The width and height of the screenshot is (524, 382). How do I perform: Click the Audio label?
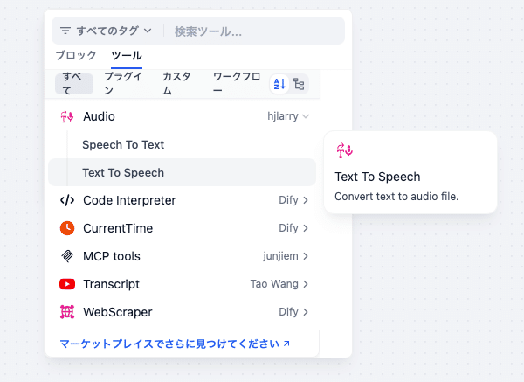[x=99, y=116]
